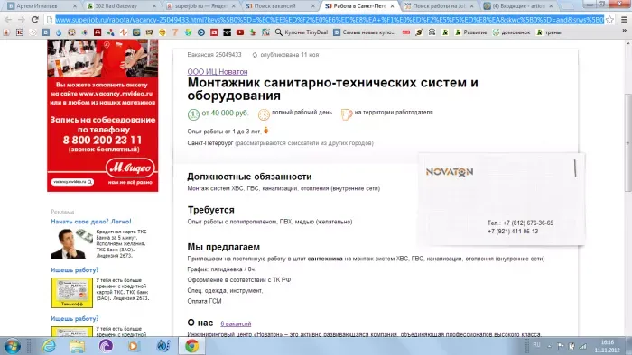Screen dimensions: 632x355
Task: Open the purple BitTorrent icon on taskbar
Action: click(x=106, y=346)
